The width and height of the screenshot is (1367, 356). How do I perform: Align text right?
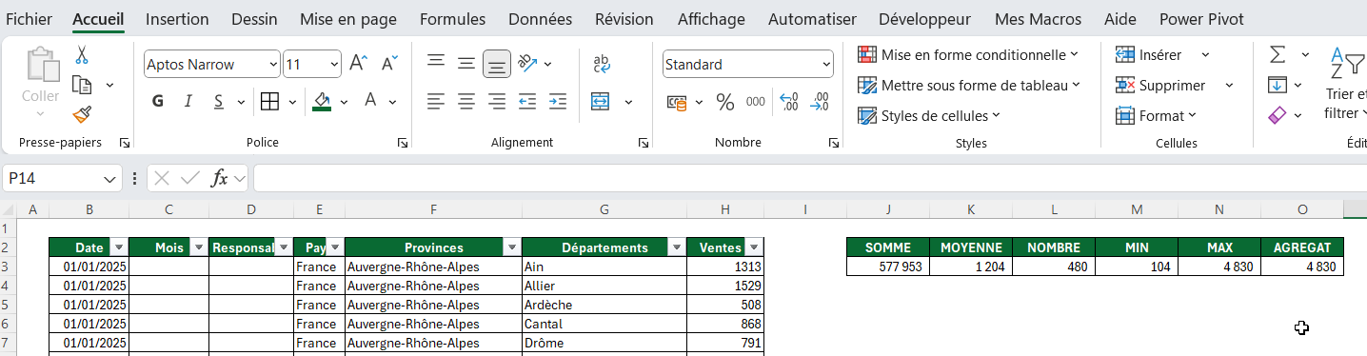(x=497, y=101)
